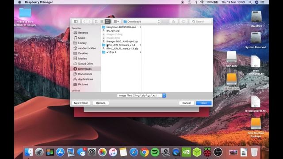Click the Raspberry Pi Imager Dock icon

click(207, 152)
